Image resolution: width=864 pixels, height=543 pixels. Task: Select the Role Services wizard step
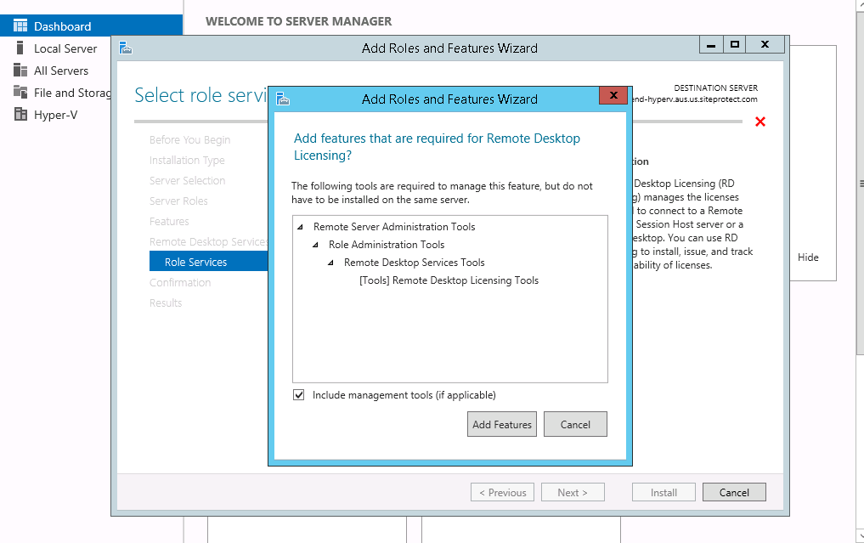coord(208,262)
